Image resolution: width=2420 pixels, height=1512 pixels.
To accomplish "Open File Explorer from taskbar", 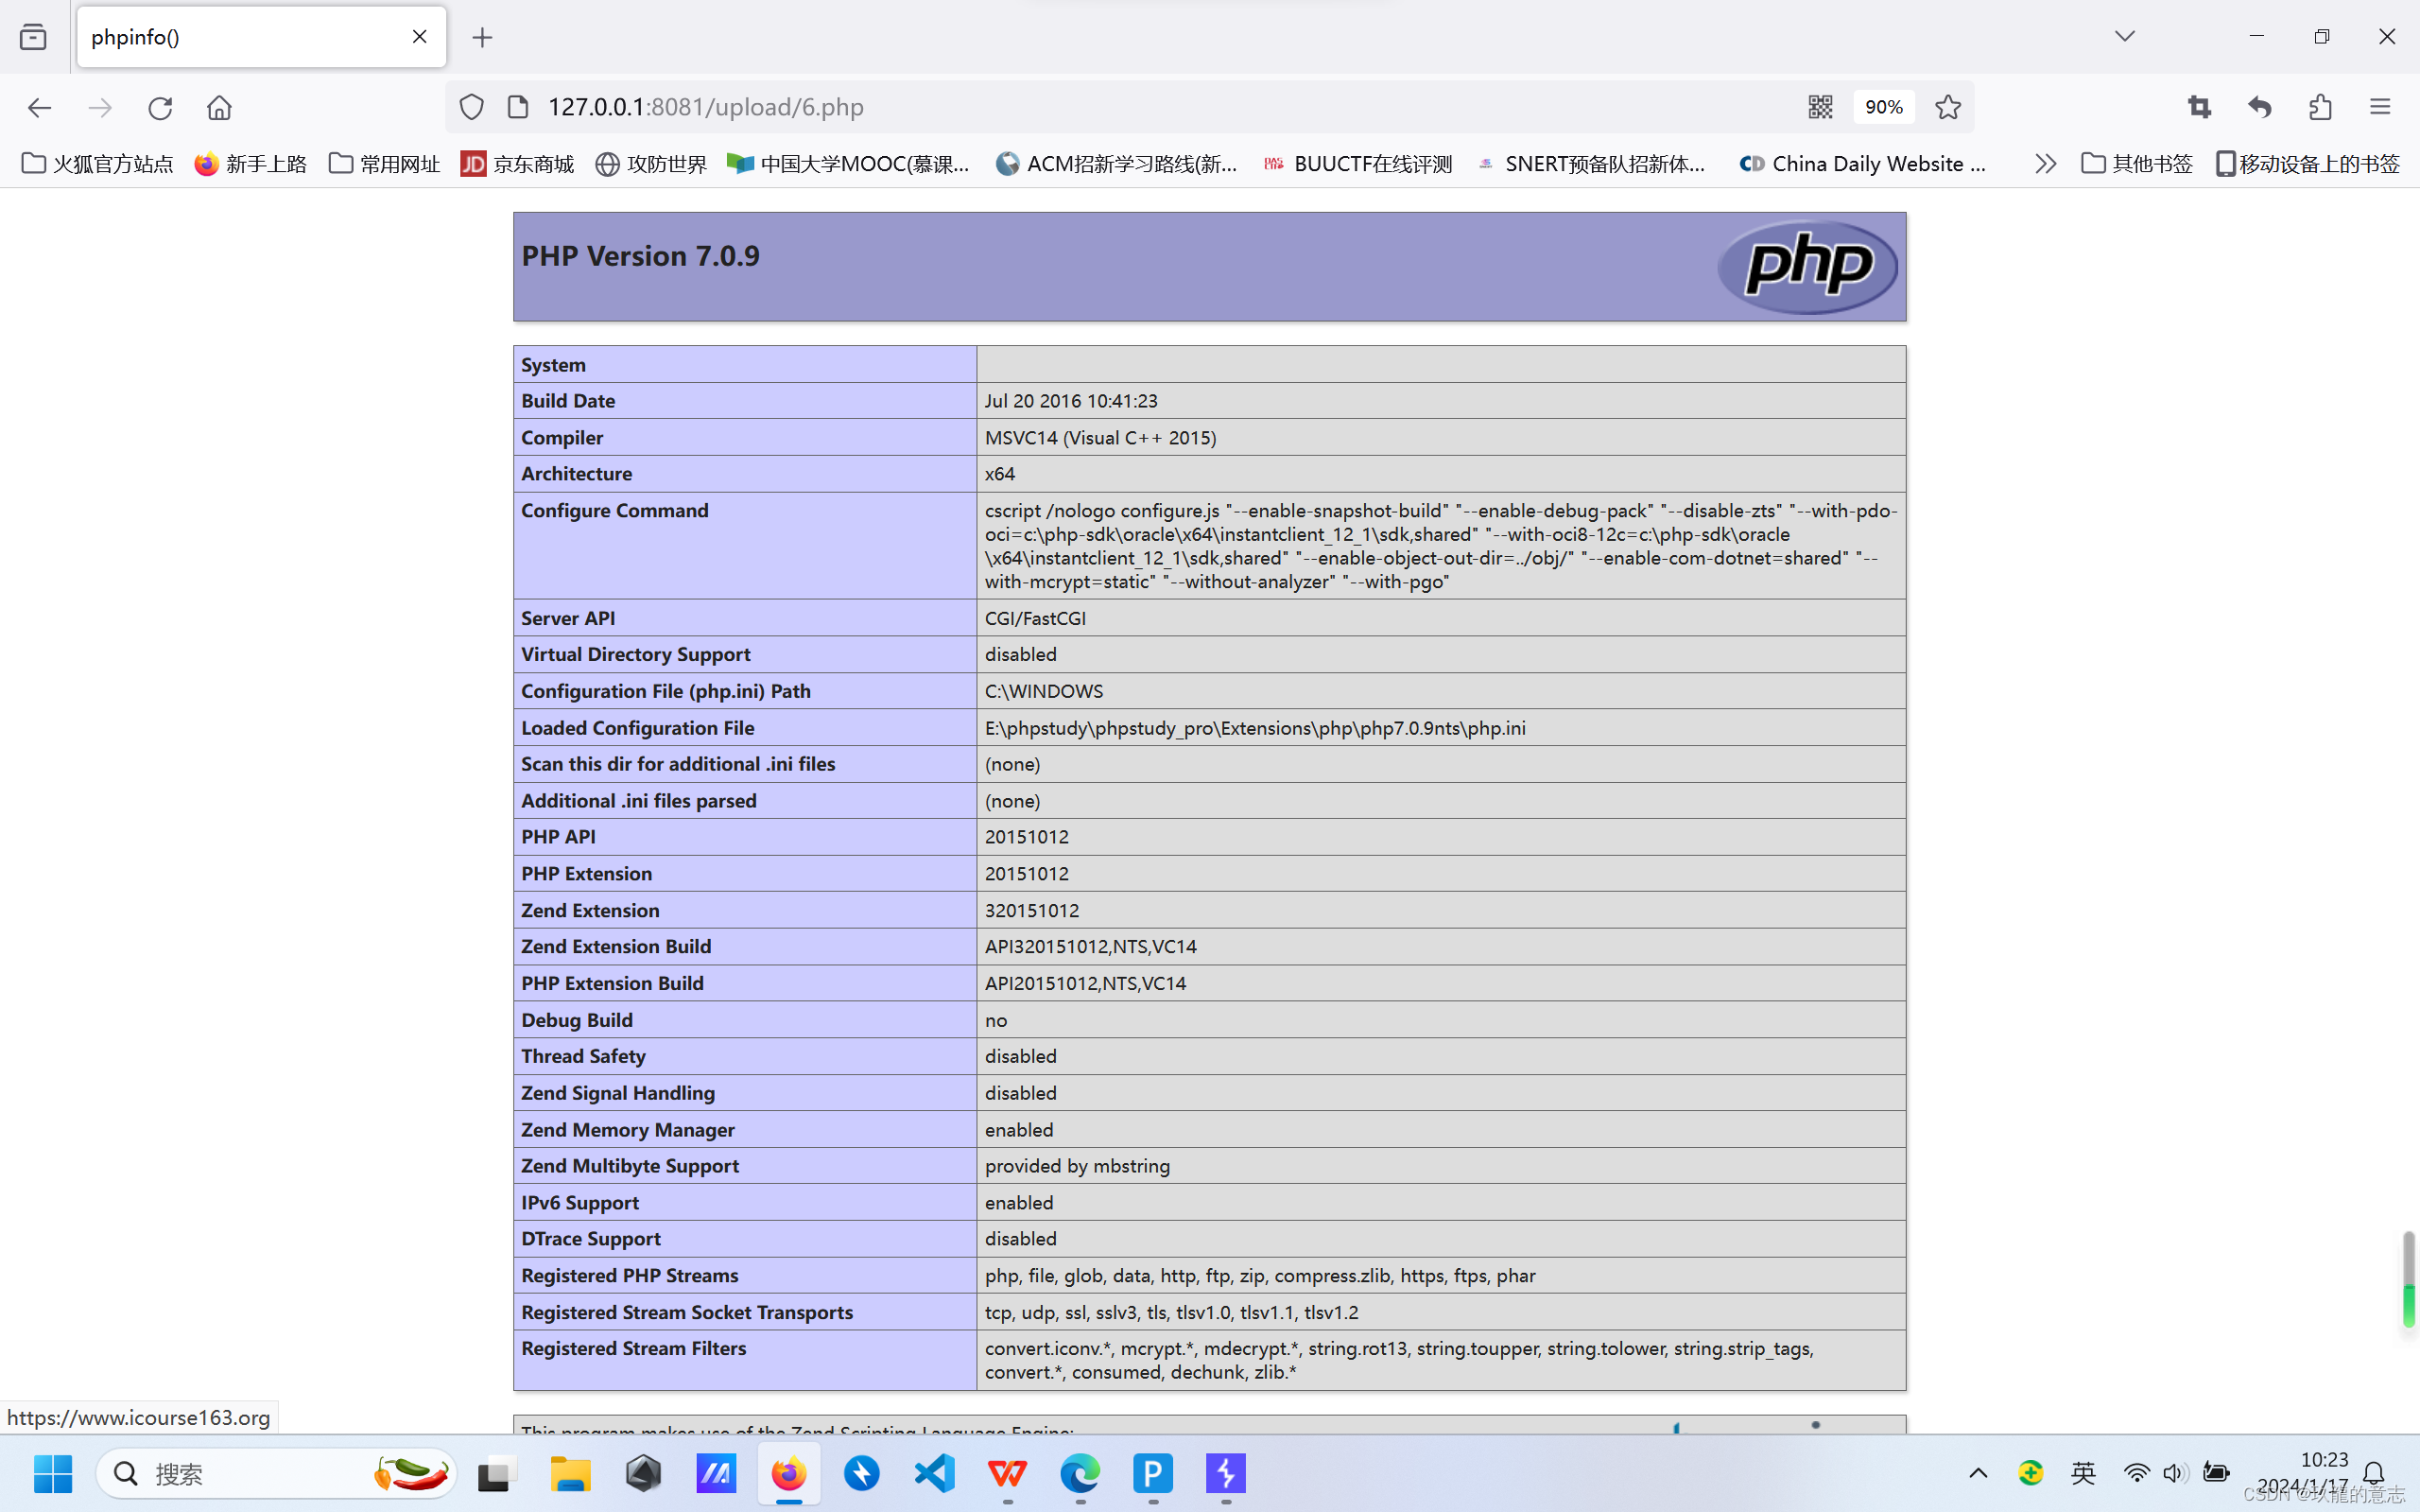I will 570,1473.
